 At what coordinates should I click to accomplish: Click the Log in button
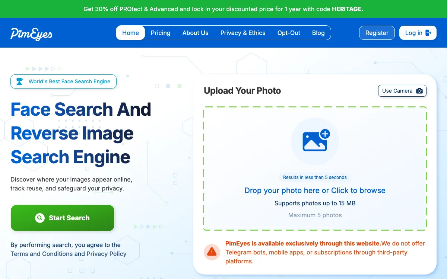pyautogui.click(x=418, y=33)
